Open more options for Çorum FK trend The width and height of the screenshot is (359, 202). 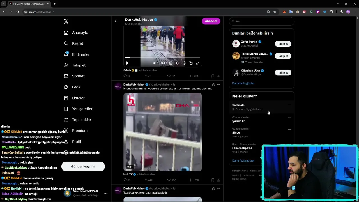289,118
